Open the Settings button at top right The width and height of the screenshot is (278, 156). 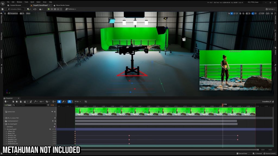270,9
